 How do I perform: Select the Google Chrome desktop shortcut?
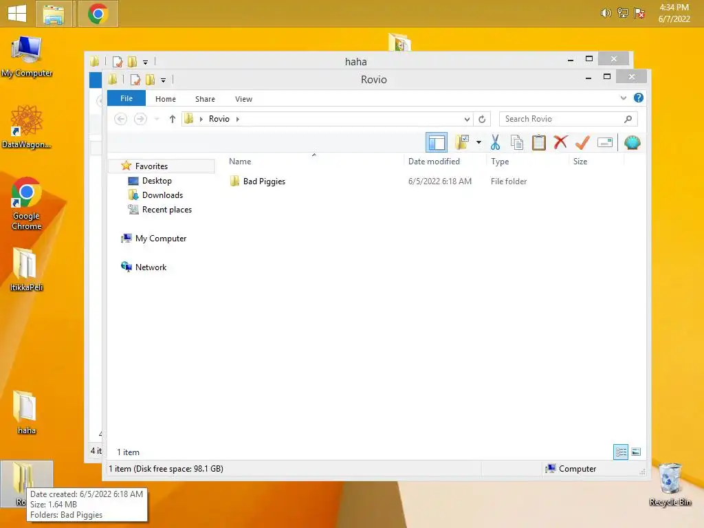(x=27, y=203)
